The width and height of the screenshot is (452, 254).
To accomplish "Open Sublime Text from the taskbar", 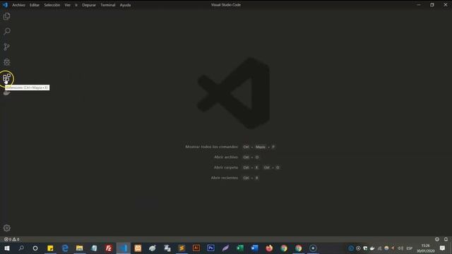I will (182, 248).
